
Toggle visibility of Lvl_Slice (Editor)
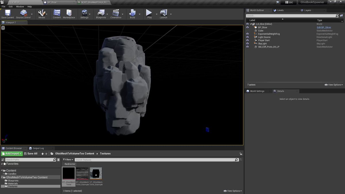(x=247, y=24)
